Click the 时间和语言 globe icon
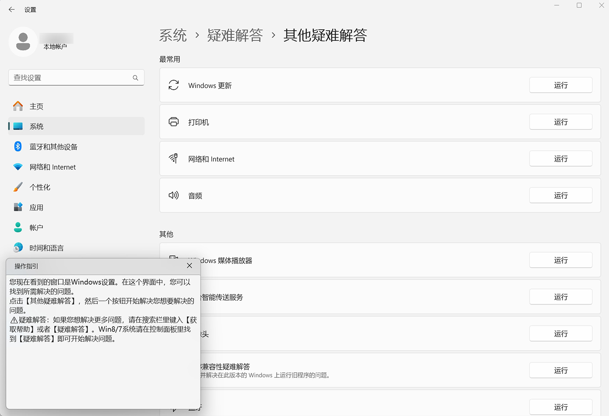The image size is (609, 416). pyautogui.click(x=17, y=247)
